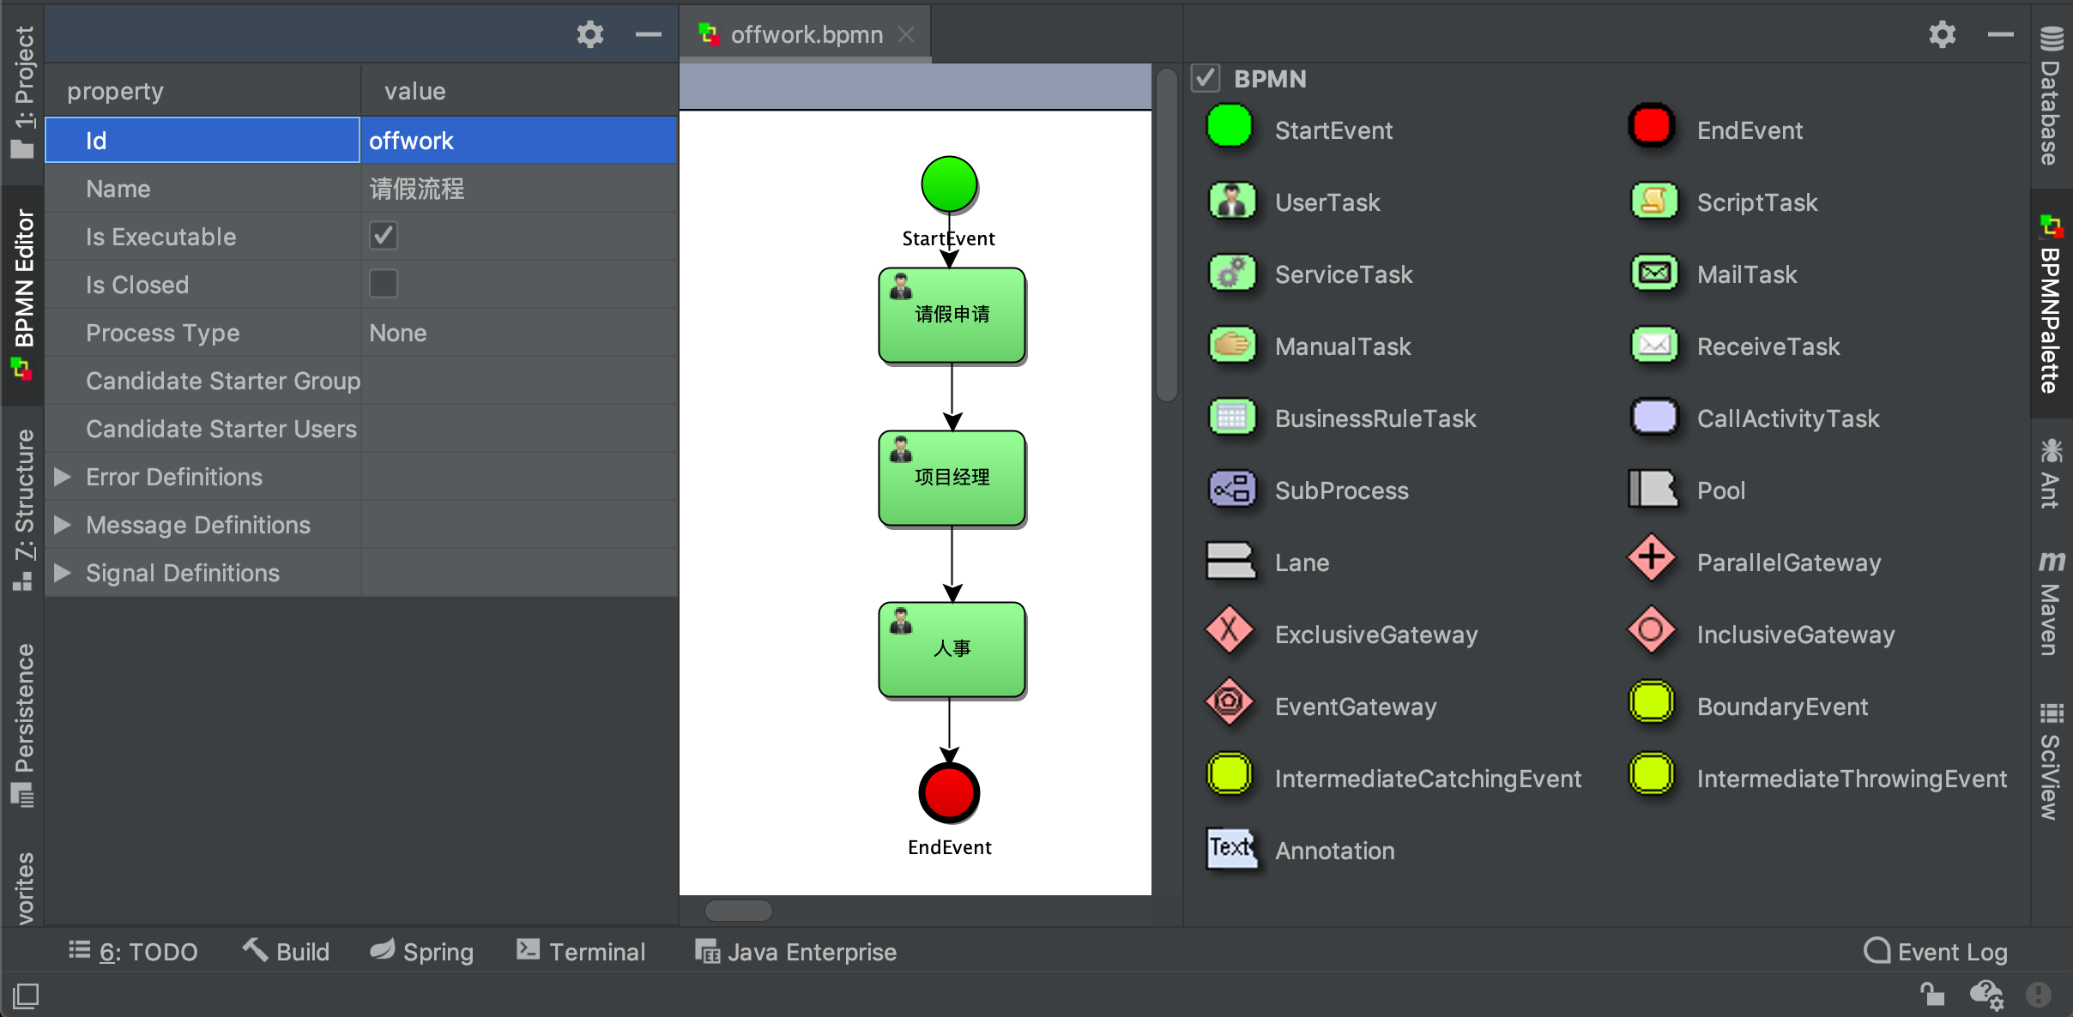
Task: Pick the ServiceTask icon in palette
Action: (1232, 274)
